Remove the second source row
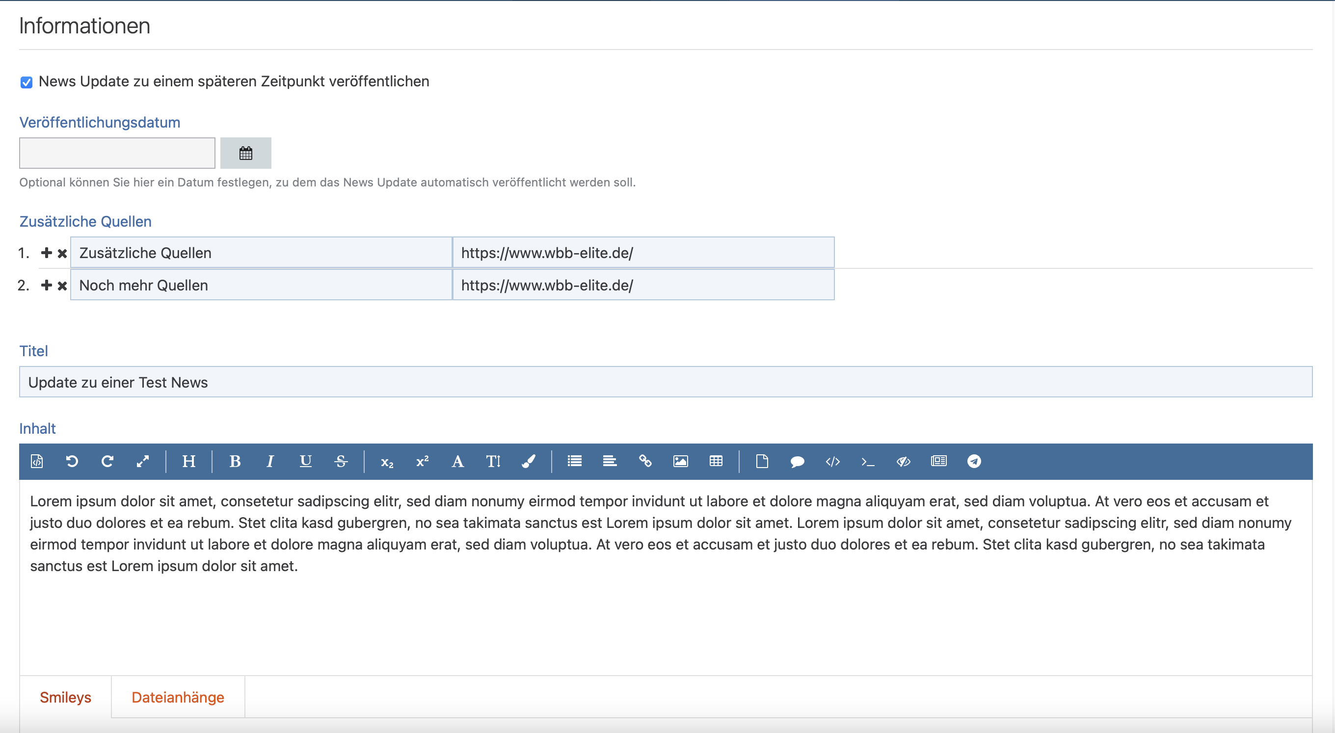Image resolution: width=1335 pixels, height=733 pixels. pyautogui.click(x=62, y=286)
